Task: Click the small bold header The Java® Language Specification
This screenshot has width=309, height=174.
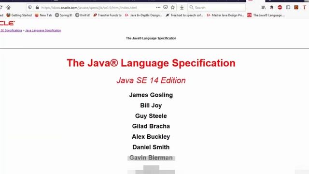Action: 151,38
